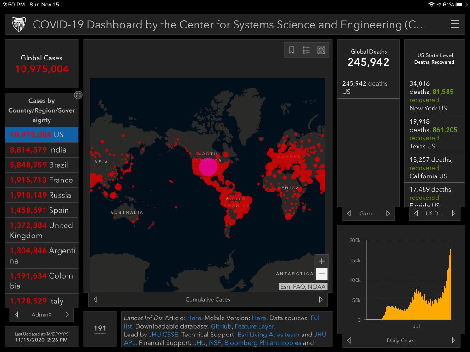Go to previous map view before Cumulative Cases
Image resolution: width=470 pixels, height=352 pixels.
[x=95, y=299]
